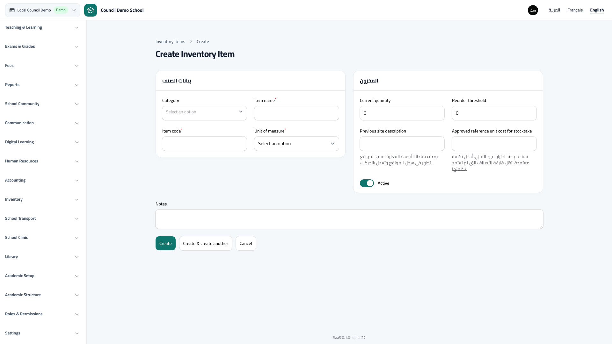Click the Reorder threshold field
The height and width of the screenshot is (344, 612).
tap(494, 113)
